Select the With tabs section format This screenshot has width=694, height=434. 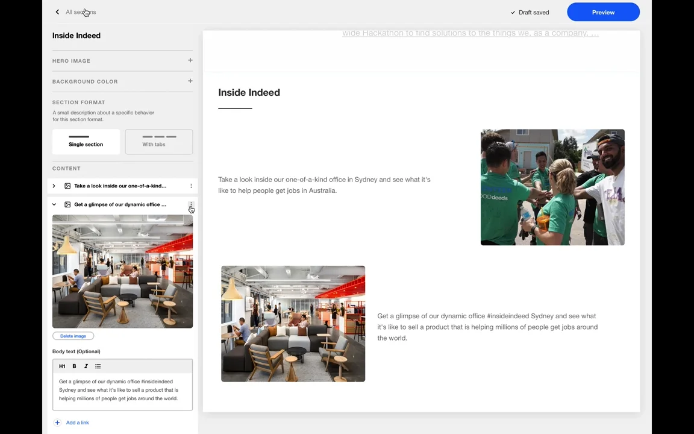click(159, 142)
